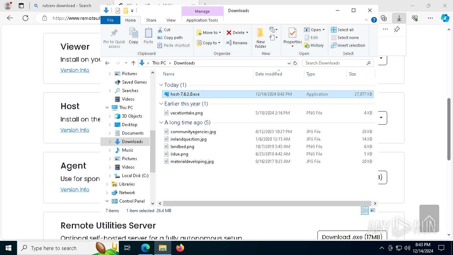This screenshot has height=255, width=453.
Task: Click Select all in ribbon
Action: (x=342, y=30)
